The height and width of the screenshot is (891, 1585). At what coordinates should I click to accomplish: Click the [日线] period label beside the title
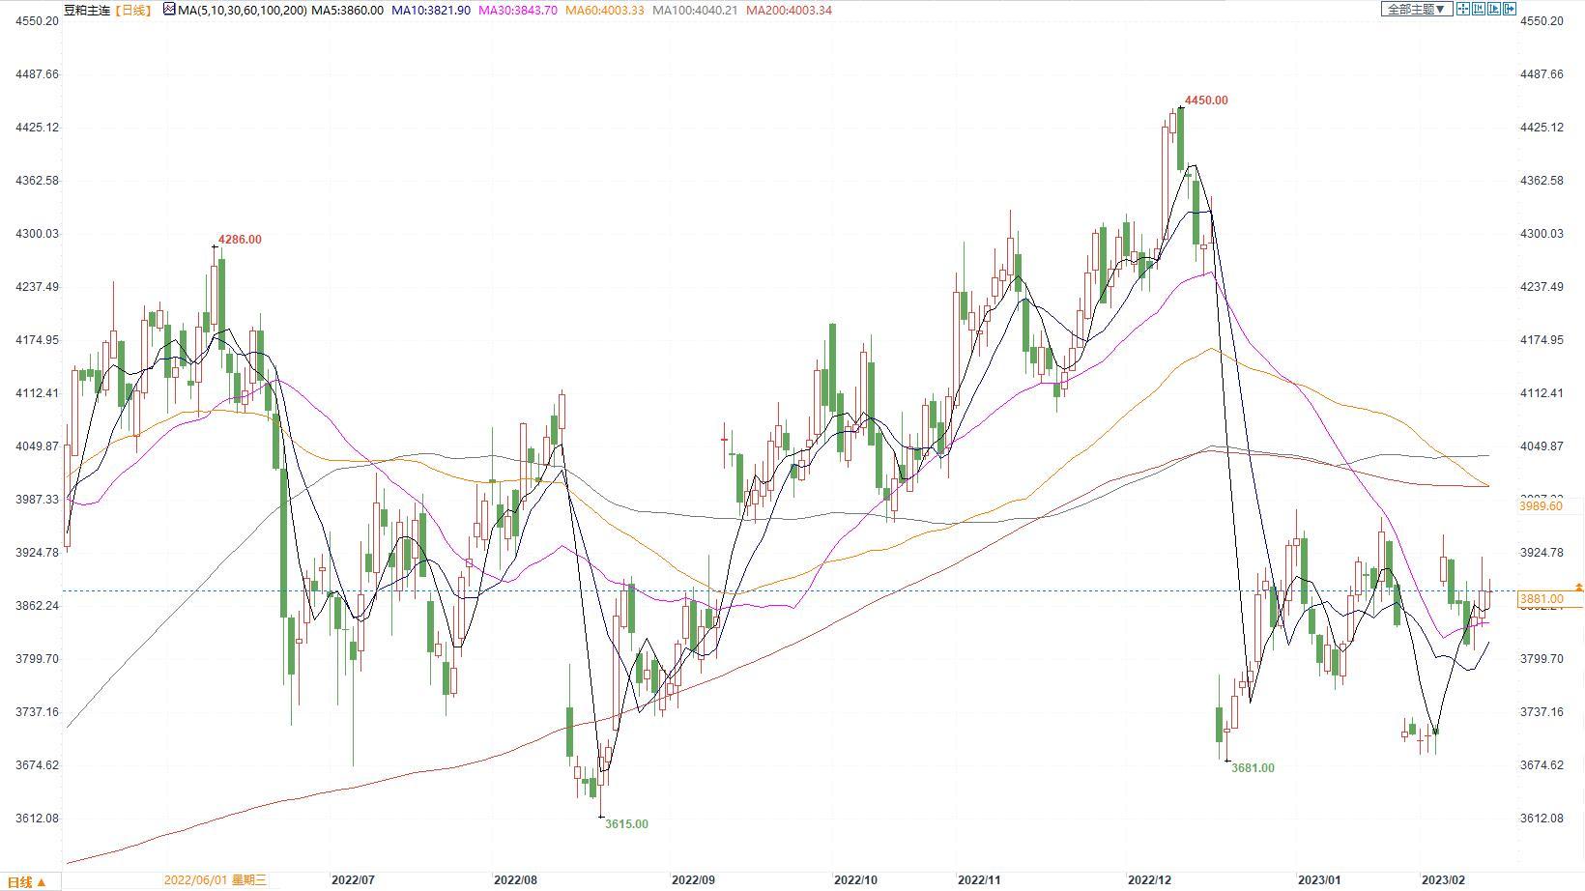click(x=133, y=10)
